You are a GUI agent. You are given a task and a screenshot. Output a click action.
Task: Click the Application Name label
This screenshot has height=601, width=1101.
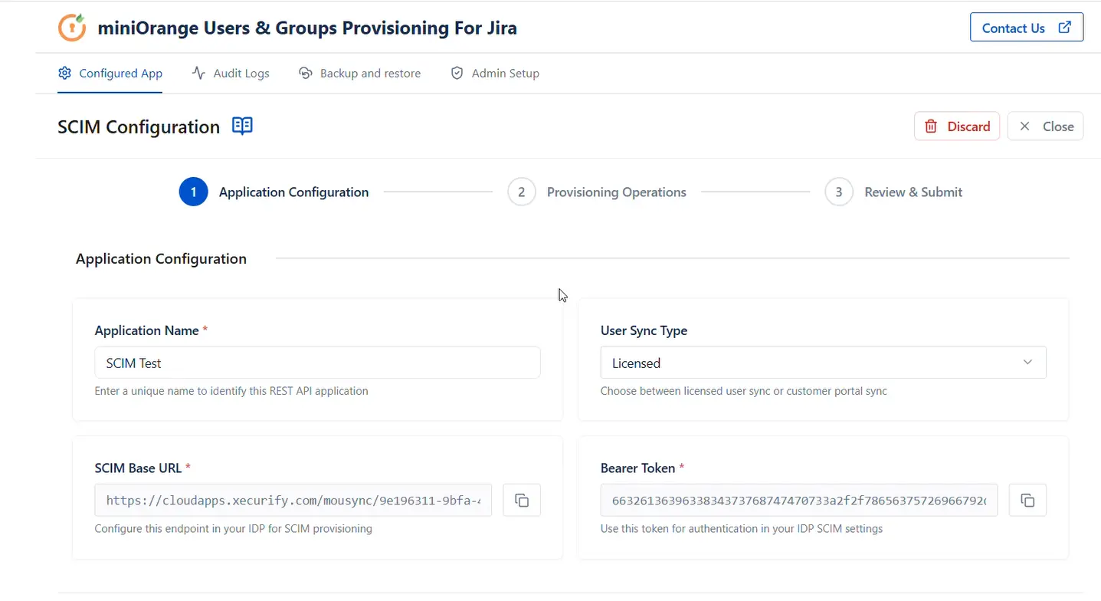(151, 330)
